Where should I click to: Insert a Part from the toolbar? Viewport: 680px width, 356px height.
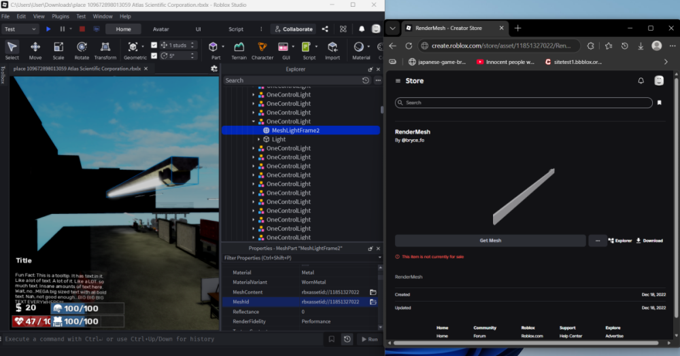click(213, 47)
